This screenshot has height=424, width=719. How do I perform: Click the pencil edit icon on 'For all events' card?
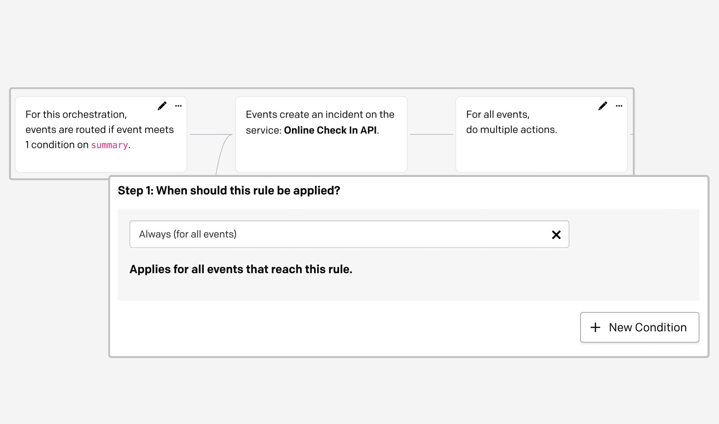(x=603, y=106)
